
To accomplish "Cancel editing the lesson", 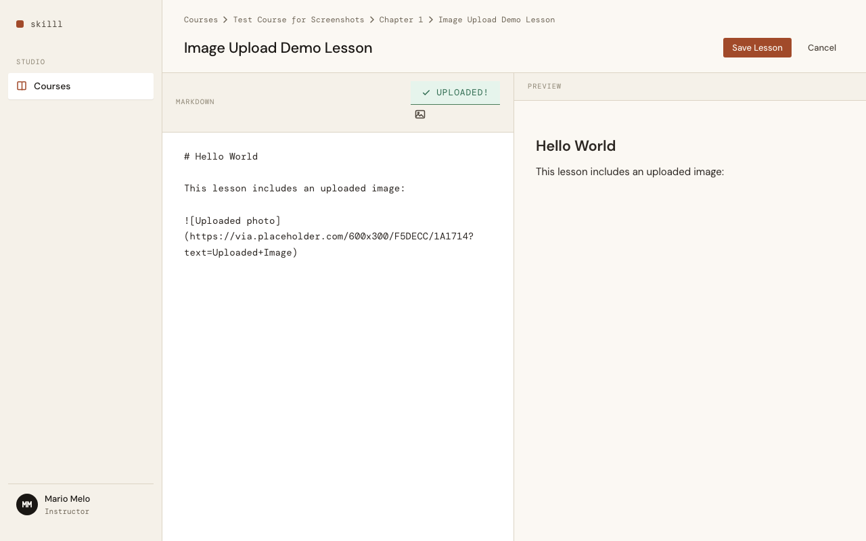I will 822,47.
